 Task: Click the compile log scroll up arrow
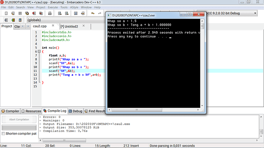pos(261,117)
